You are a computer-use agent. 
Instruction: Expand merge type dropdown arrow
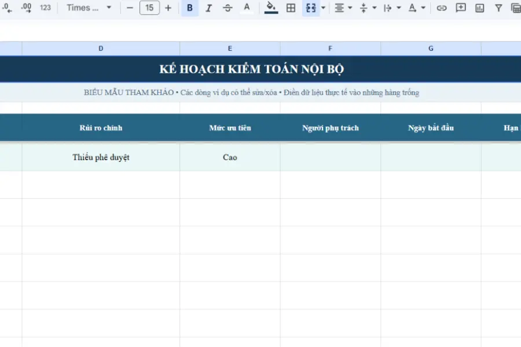pyautogui.click(x=323, y=8)
